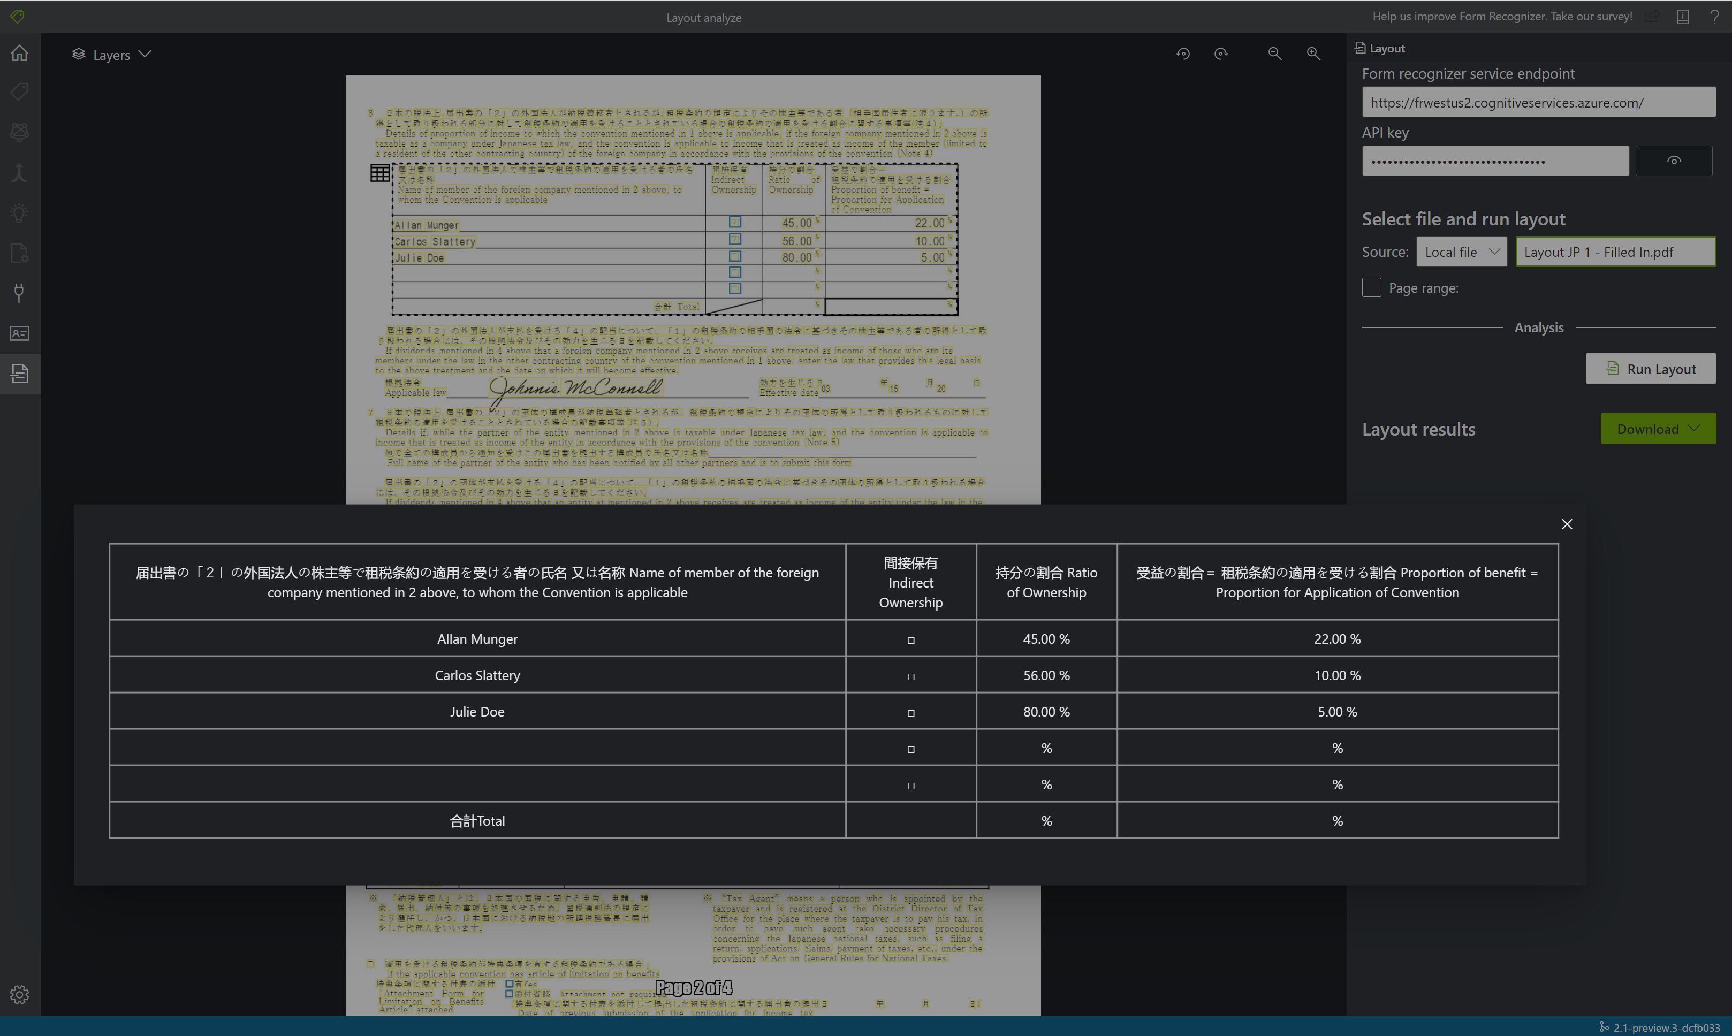This screenshot has width=1732, height=1036.
Task: Toggle the Page range checkbox
Action: pyautogui.click(x=1371, y=287)
